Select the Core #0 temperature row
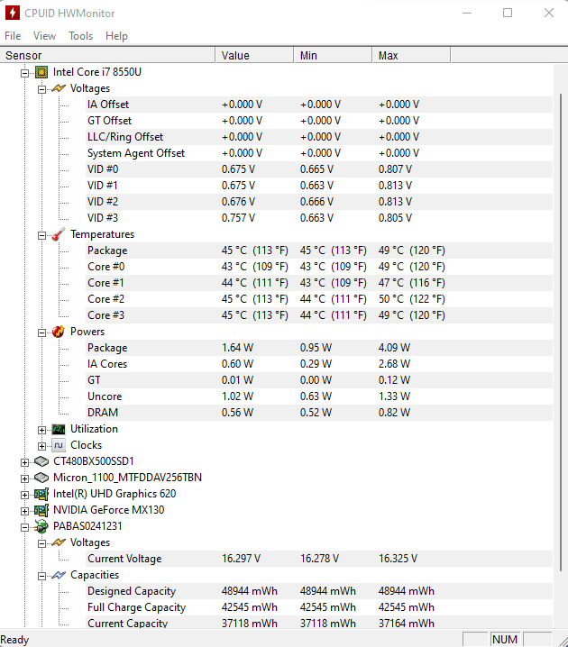This screenshot has height=647, width=568. pos(318,267)
